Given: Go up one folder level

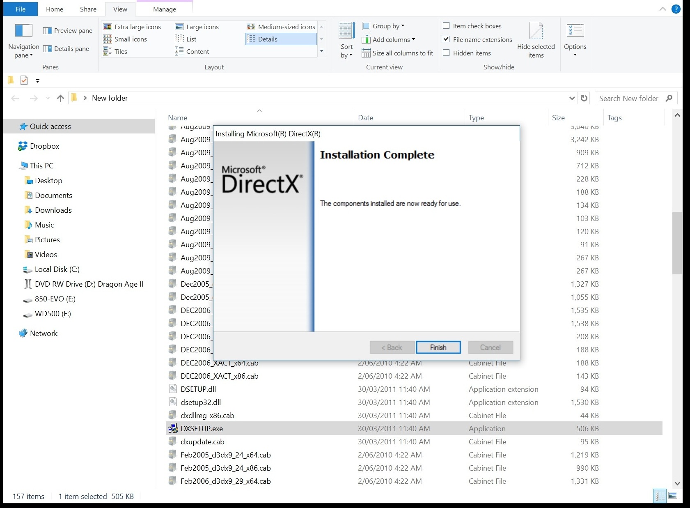Looking at the screenshot, I should click(x=60, y=98).
